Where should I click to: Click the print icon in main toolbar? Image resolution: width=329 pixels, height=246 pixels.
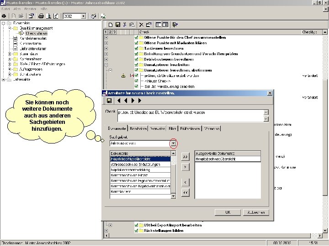41,16
